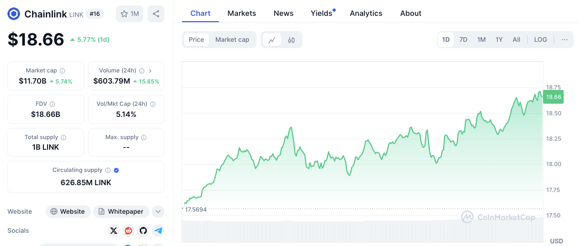Open the X (Twitter) social link
This screenshot has width=579, height=246.
[x=114, y=231]
